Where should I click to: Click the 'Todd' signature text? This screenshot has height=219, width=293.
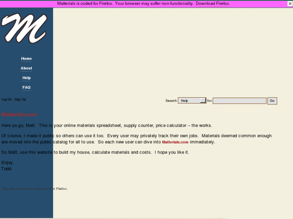(x=6, y=169)
